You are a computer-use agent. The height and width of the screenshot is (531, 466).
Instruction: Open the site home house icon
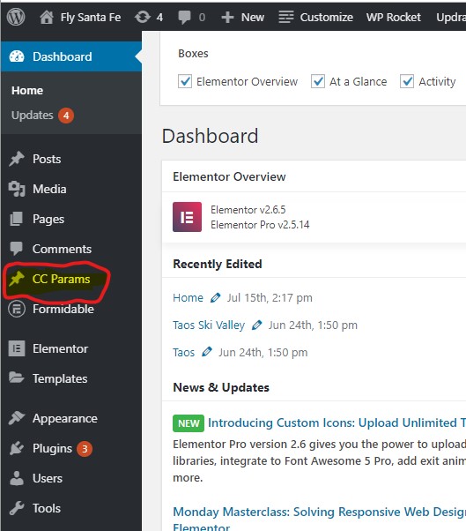point(47,17)
